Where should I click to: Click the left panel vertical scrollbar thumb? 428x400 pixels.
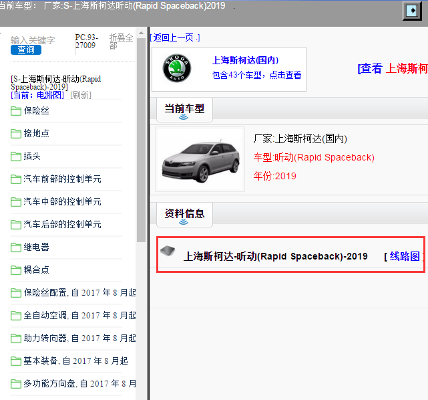pyautogui.click(x=141, y=140)
